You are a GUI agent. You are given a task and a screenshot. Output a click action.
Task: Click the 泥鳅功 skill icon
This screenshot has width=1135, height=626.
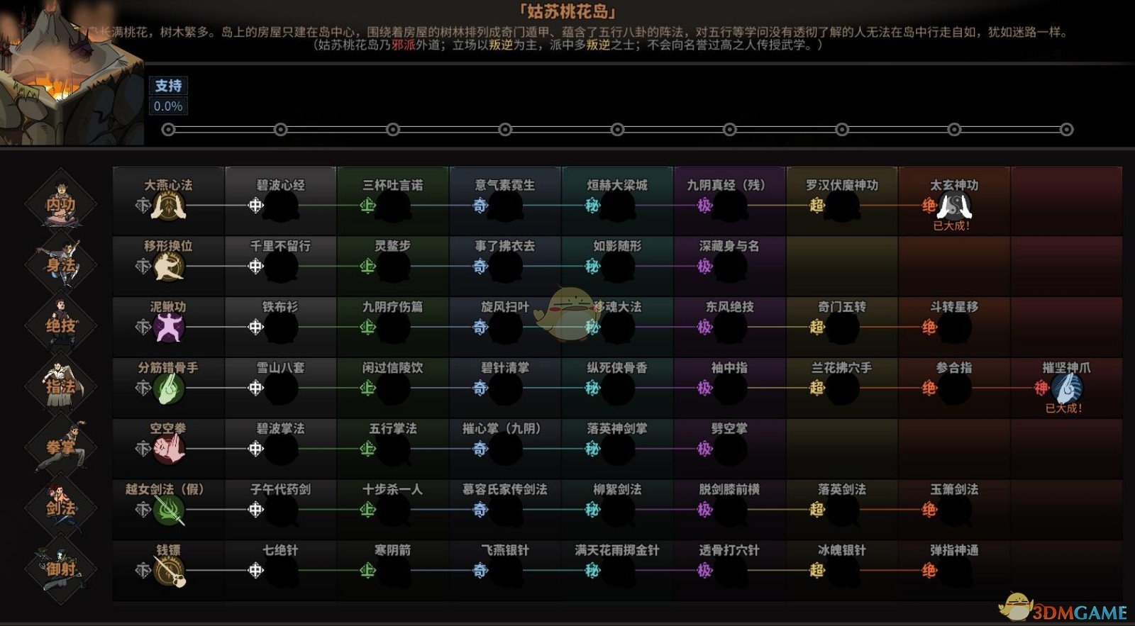point(169,328)
